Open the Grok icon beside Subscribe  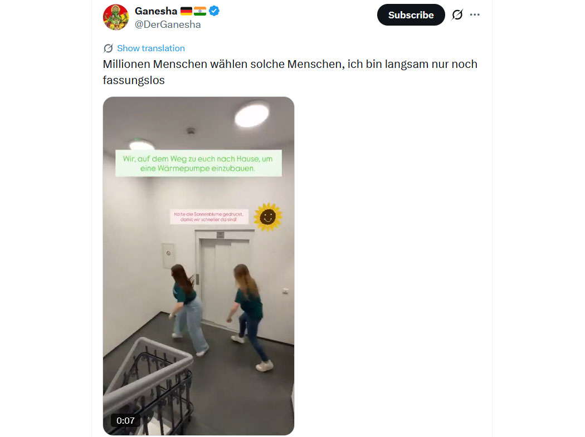[x=457, y=15]
